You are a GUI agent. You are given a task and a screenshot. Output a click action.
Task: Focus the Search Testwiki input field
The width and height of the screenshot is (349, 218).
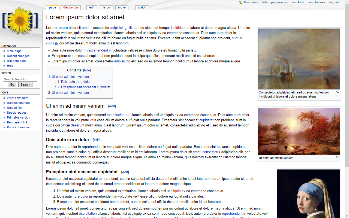20,79
